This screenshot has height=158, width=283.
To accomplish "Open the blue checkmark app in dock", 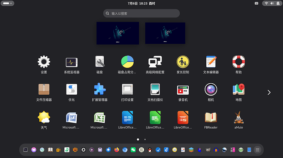I will click(158, 150).
